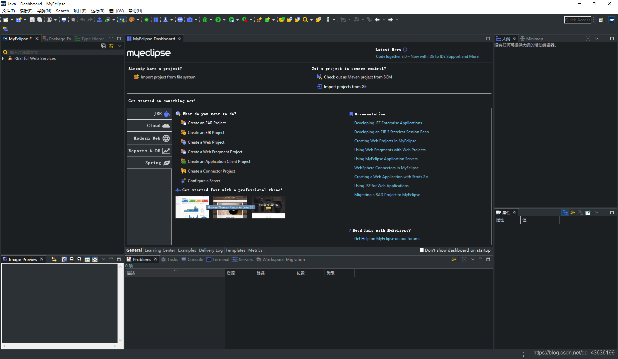Click the color palette theme icon
Viewport: 618px width, 359px height.
coord(132,20)
